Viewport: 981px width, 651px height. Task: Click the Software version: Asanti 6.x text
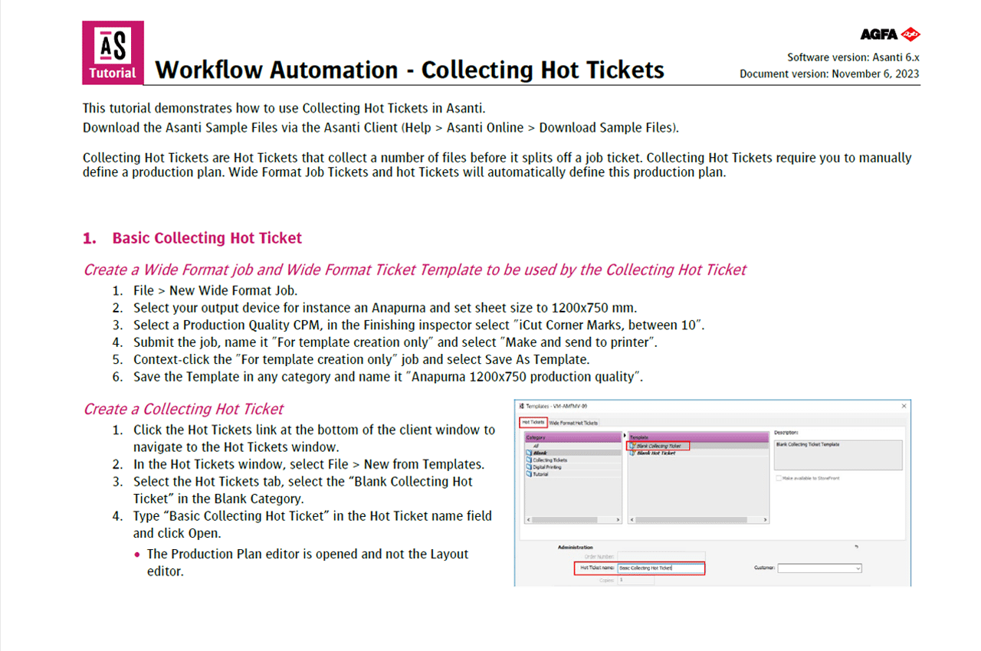pos(853,57)
